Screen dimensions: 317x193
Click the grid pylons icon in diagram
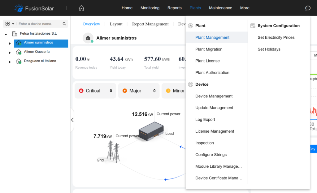coord(113,152)
